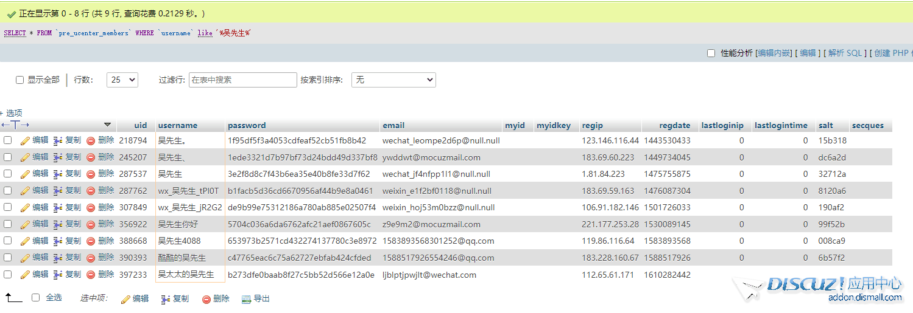Click edit pencil icon for uid 307849
This screenshot has height=313, width=913.
(25, 207)
